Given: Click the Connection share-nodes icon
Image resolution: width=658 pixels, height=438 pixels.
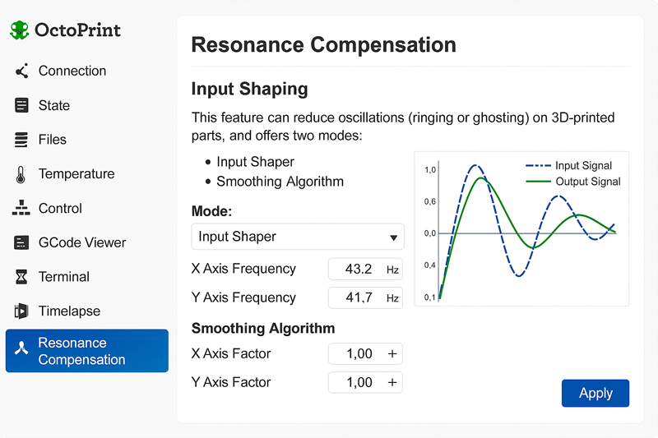Looking at the screenshot, I should pos(21,71).
